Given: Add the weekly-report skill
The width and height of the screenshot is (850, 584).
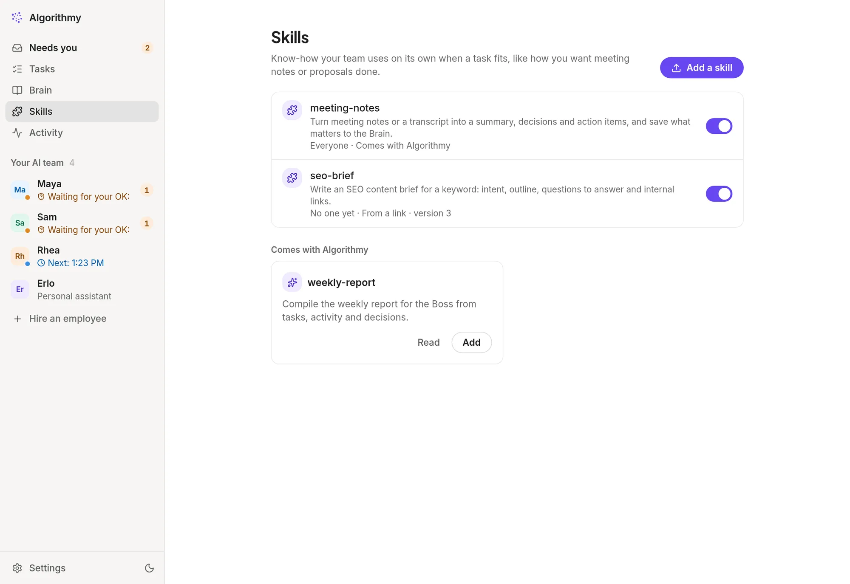Looking at the screenshot, I should [x=471, y=342].
